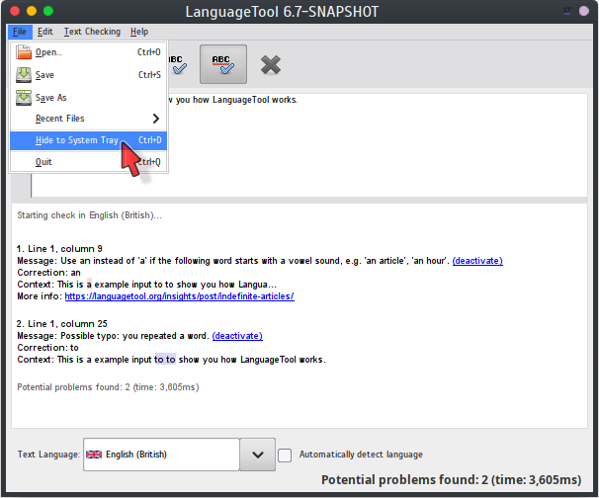
Task: Select Quit from the File menu
Action: tap(89, 162)
